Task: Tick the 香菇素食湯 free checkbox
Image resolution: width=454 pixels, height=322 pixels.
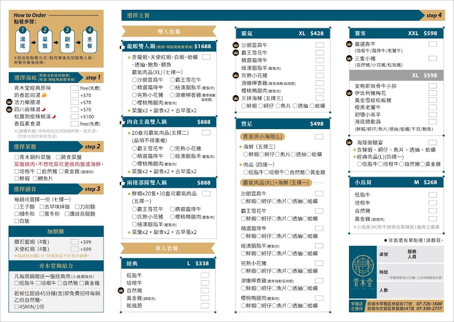Action: click(74, 123)
